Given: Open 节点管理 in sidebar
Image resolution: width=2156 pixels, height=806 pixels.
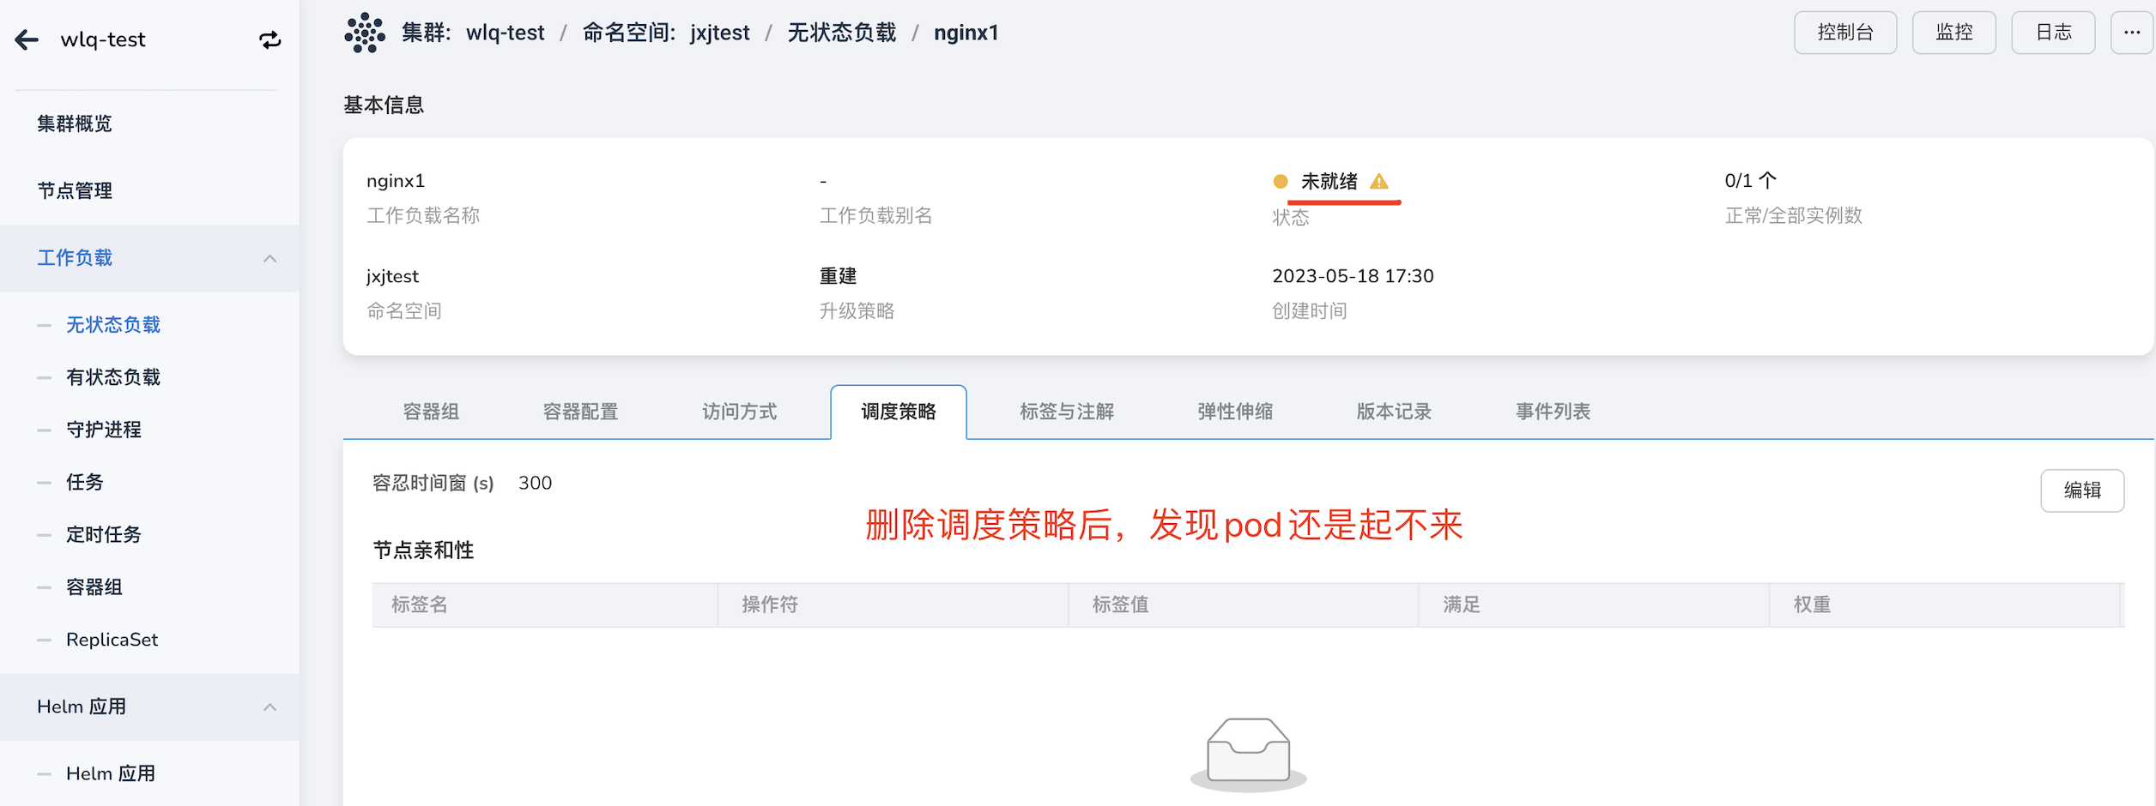Looking at the screenshot, I should tap(75, 190).
